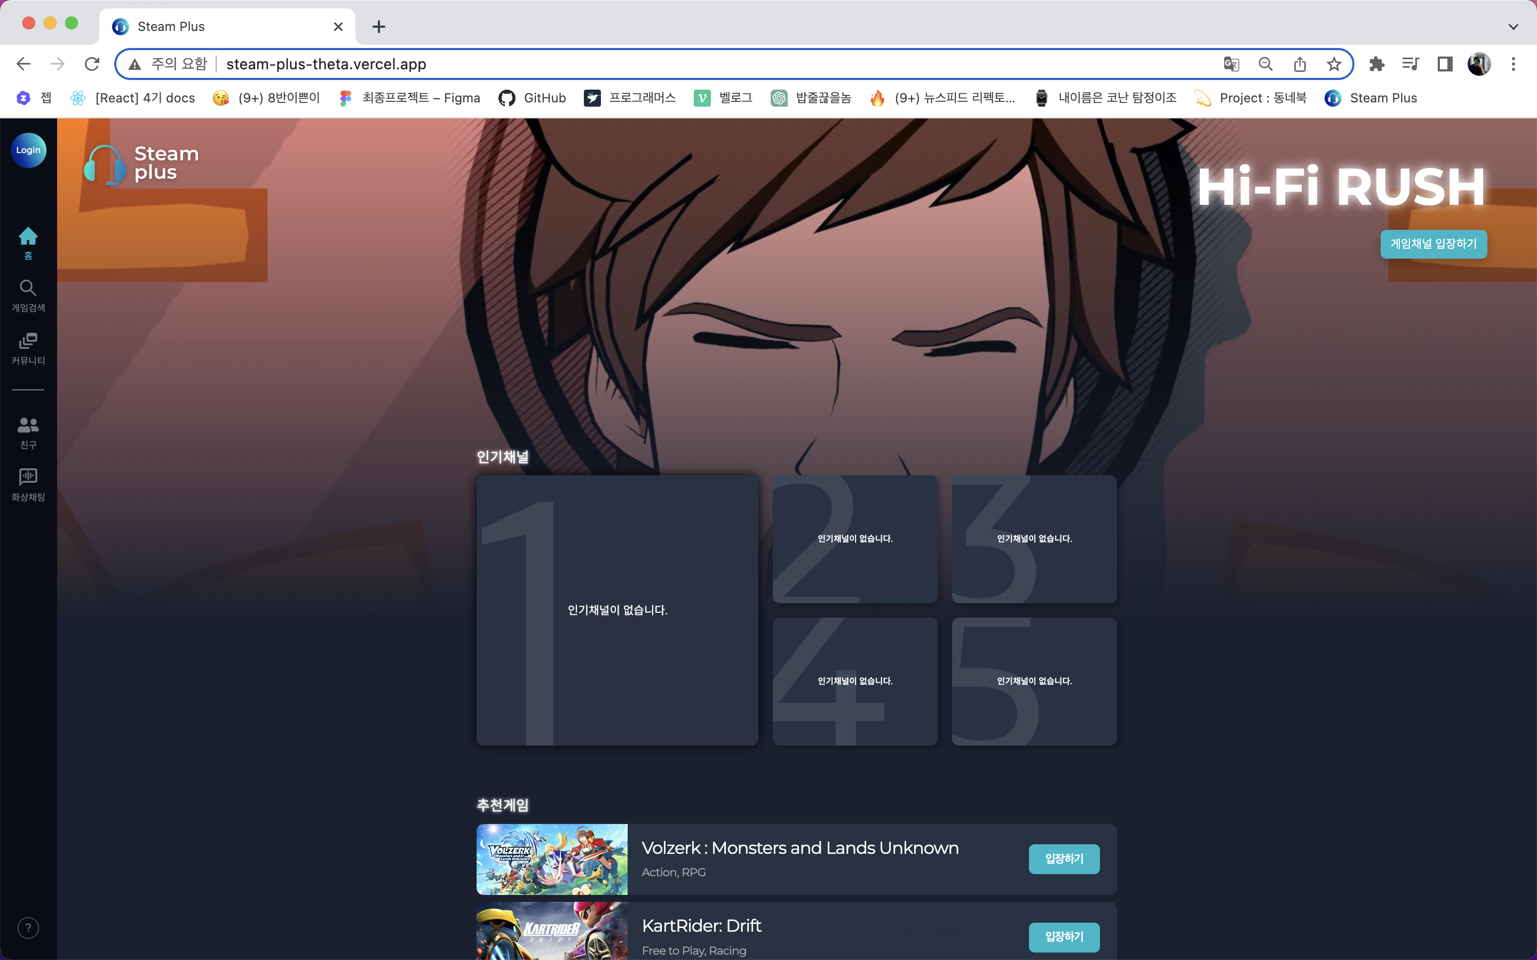Open 게임검색 game search from sidebar
The height and width of the screenshot is (960, 1537).
tap(28, 289)
